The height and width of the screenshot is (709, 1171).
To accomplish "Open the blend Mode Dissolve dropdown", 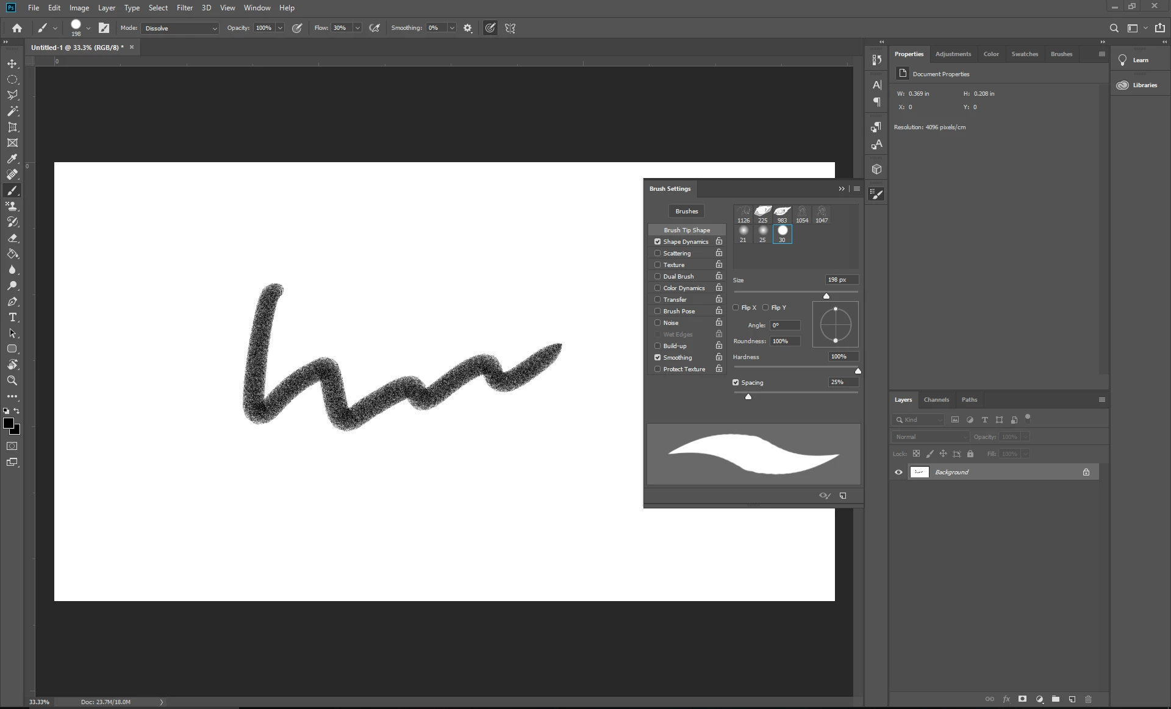I will (180, 28).
